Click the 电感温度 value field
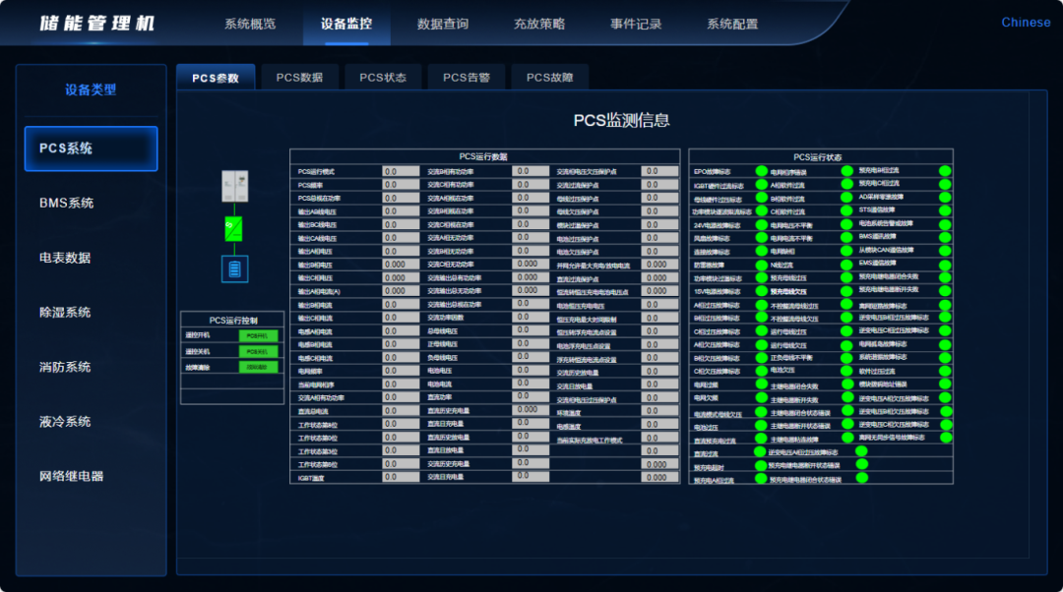The height and width of the screenshot is (592, 1063). click(659, 424)
